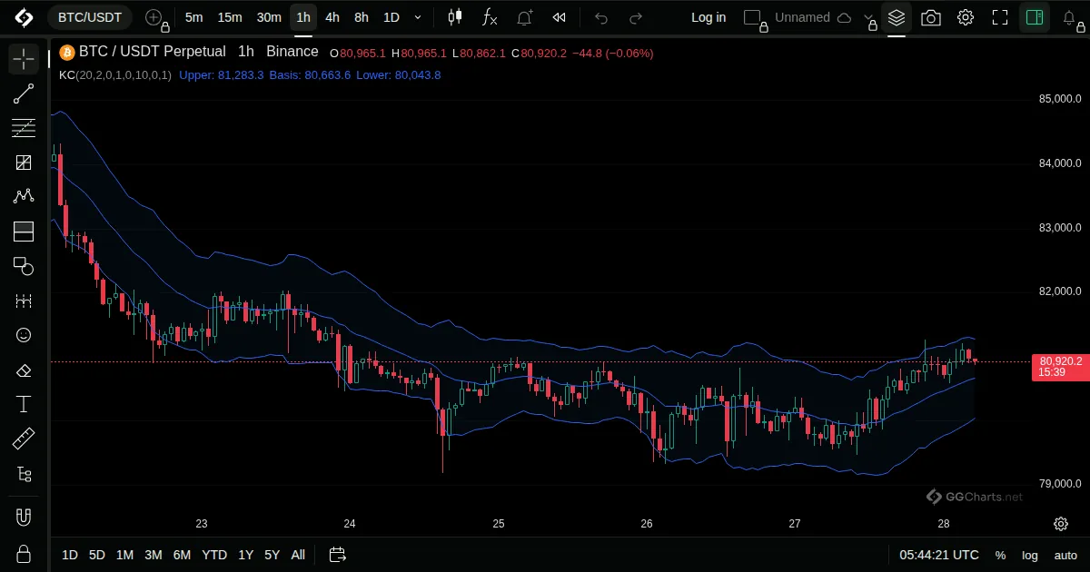Open the layers panel
Screen dimensions: 1090x572
[897, 17]
